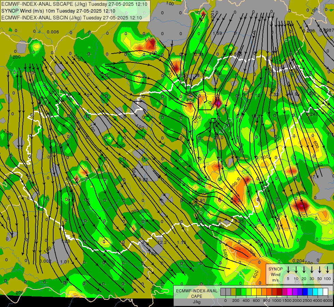
Task: Select the SYNOP Wind 10m title line
Action: [x=58, y=11]
